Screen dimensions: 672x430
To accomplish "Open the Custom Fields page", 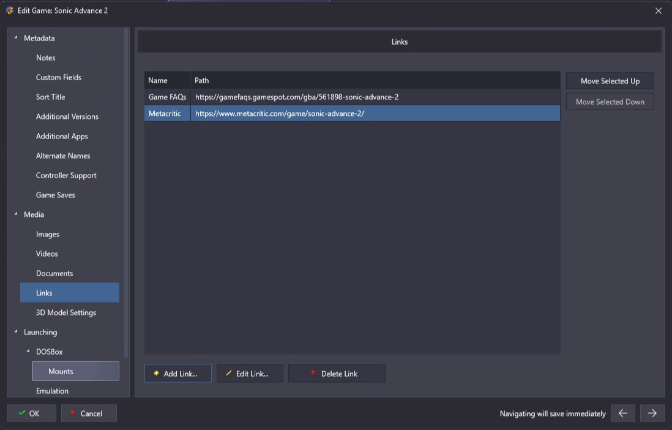I will (x=59, y=77).
